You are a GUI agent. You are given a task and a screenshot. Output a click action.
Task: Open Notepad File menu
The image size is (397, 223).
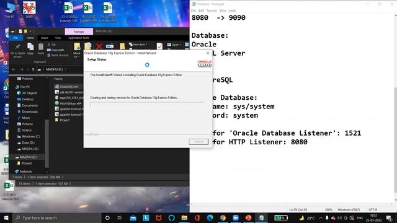pos(194,11)
